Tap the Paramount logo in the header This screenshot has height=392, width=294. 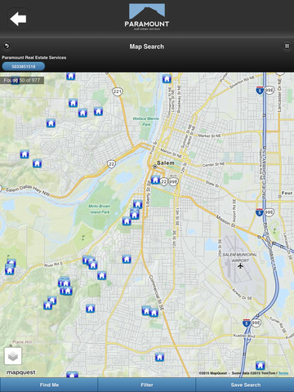click(147, 17)
